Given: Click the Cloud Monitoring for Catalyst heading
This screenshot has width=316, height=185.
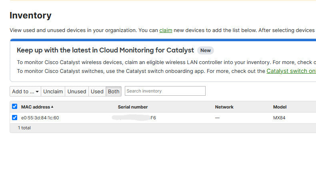Looking at the screenshot, I should 105,50.
